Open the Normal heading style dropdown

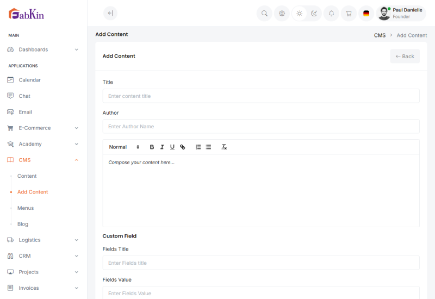[x=124, y=147]
